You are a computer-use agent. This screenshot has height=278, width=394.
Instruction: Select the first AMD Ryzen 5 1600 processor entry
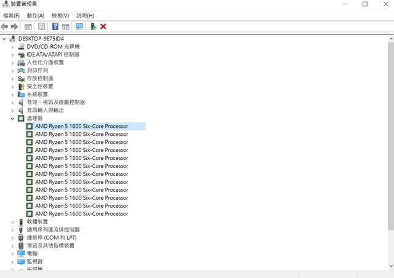(x=81, y=126)
